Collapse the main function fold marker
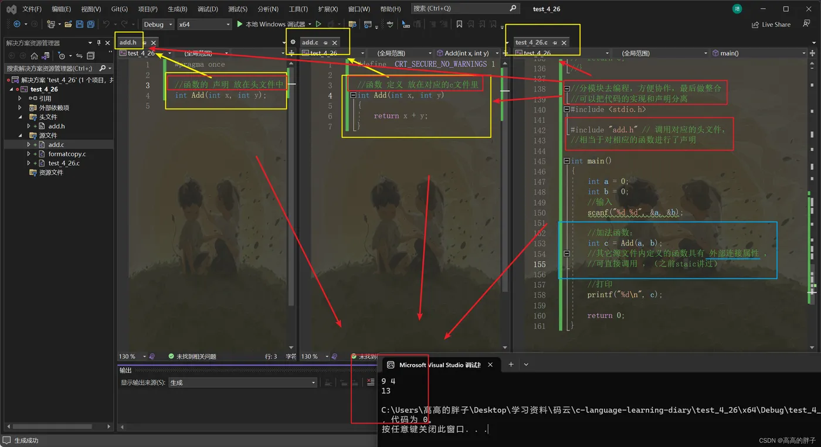Viewport: 821px width, 447px height. click(x=566, y=161)
